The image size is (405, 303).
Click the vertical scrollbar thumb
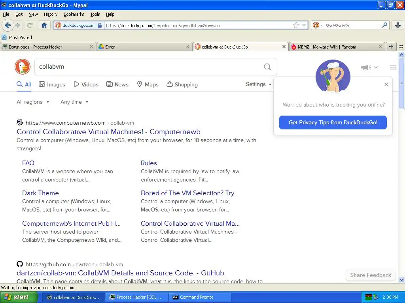(x=401, y=83)
